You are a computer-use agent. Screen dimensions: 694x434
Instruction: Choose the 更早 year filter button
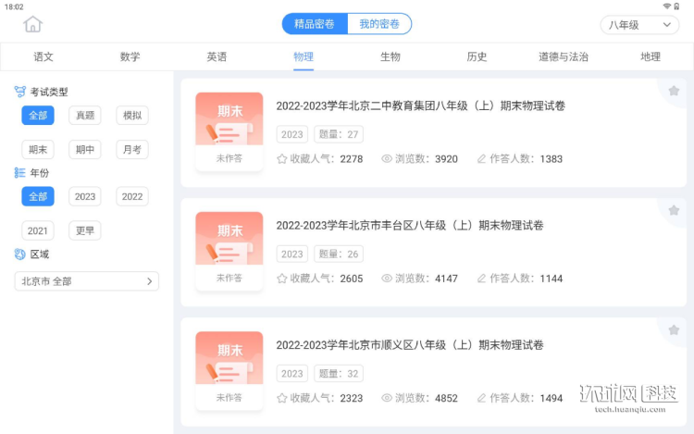pyautogui.click(x=85, y=230)
